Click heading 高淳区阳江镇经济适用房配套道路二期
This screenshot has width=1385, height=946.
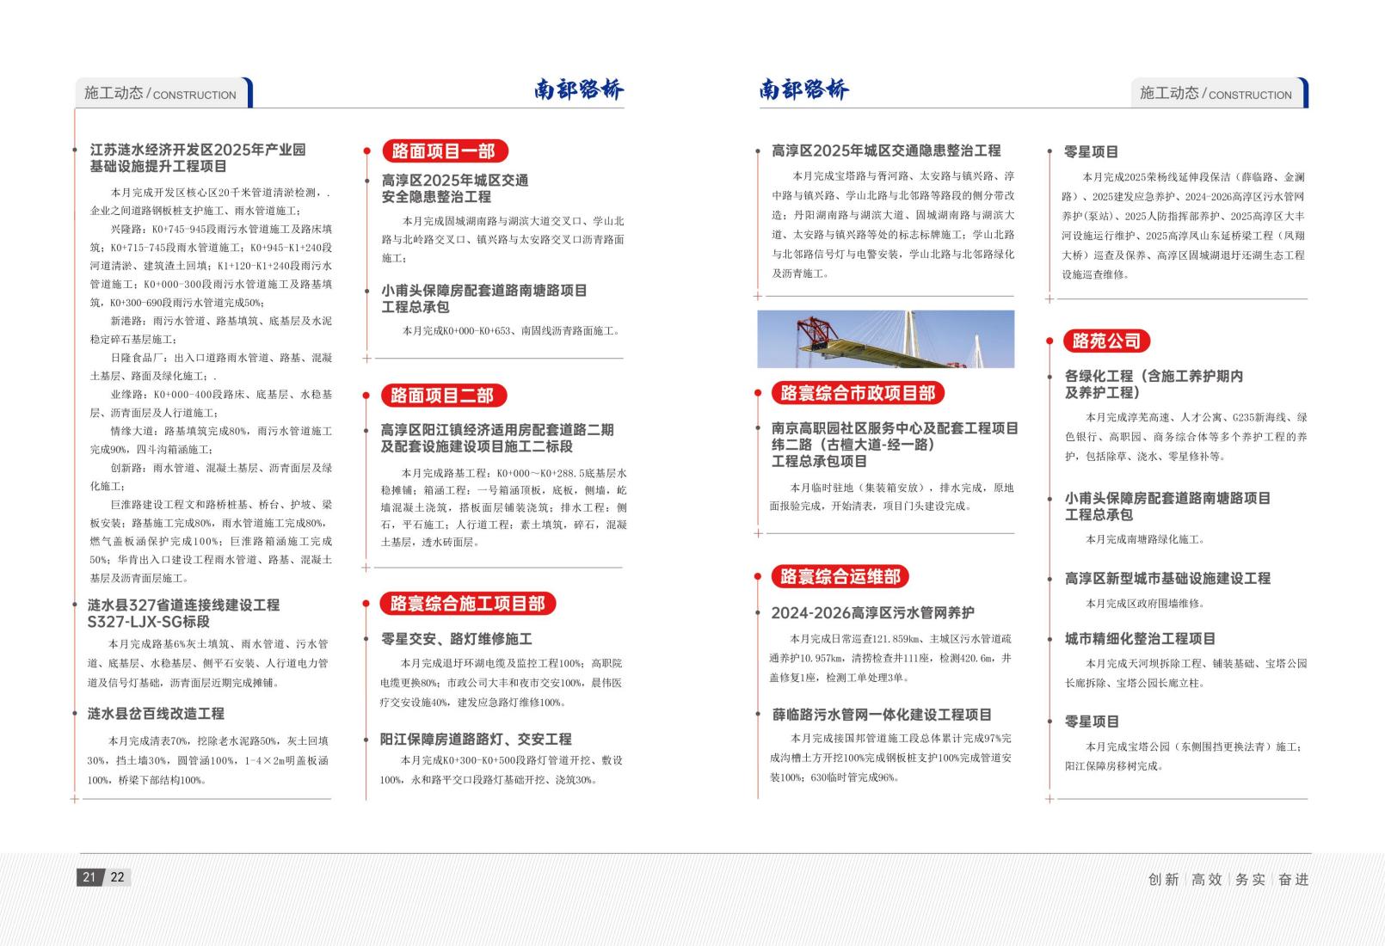click(497, 430)
